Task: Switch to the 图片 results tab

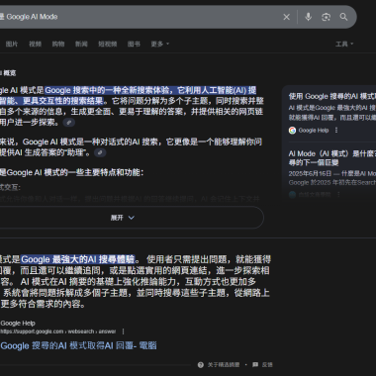Action: pos(12,44)
